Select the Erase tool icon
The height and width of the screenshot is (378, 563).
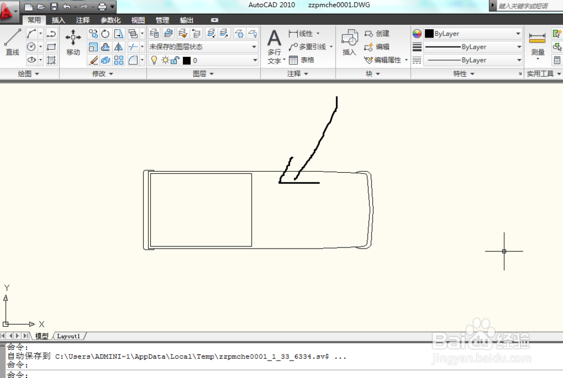coord(93,60)
